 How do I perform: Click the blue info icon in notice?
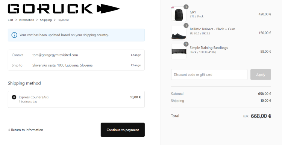coord(14,35)
